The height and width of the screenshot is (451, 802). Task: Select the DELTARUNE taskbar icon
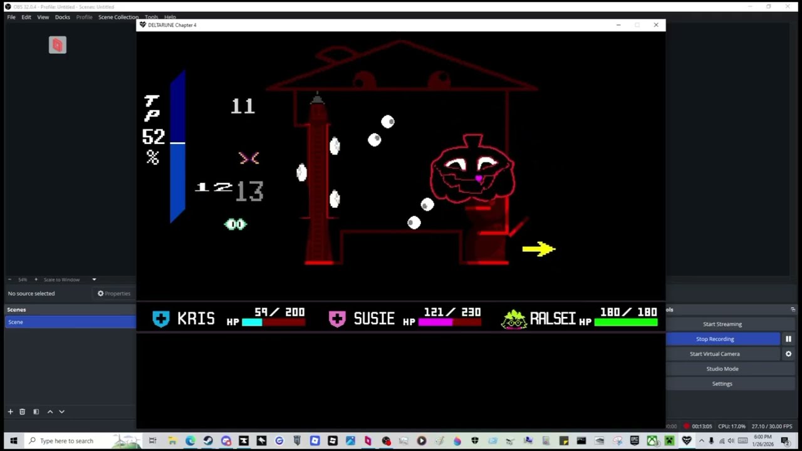(687, 441)
